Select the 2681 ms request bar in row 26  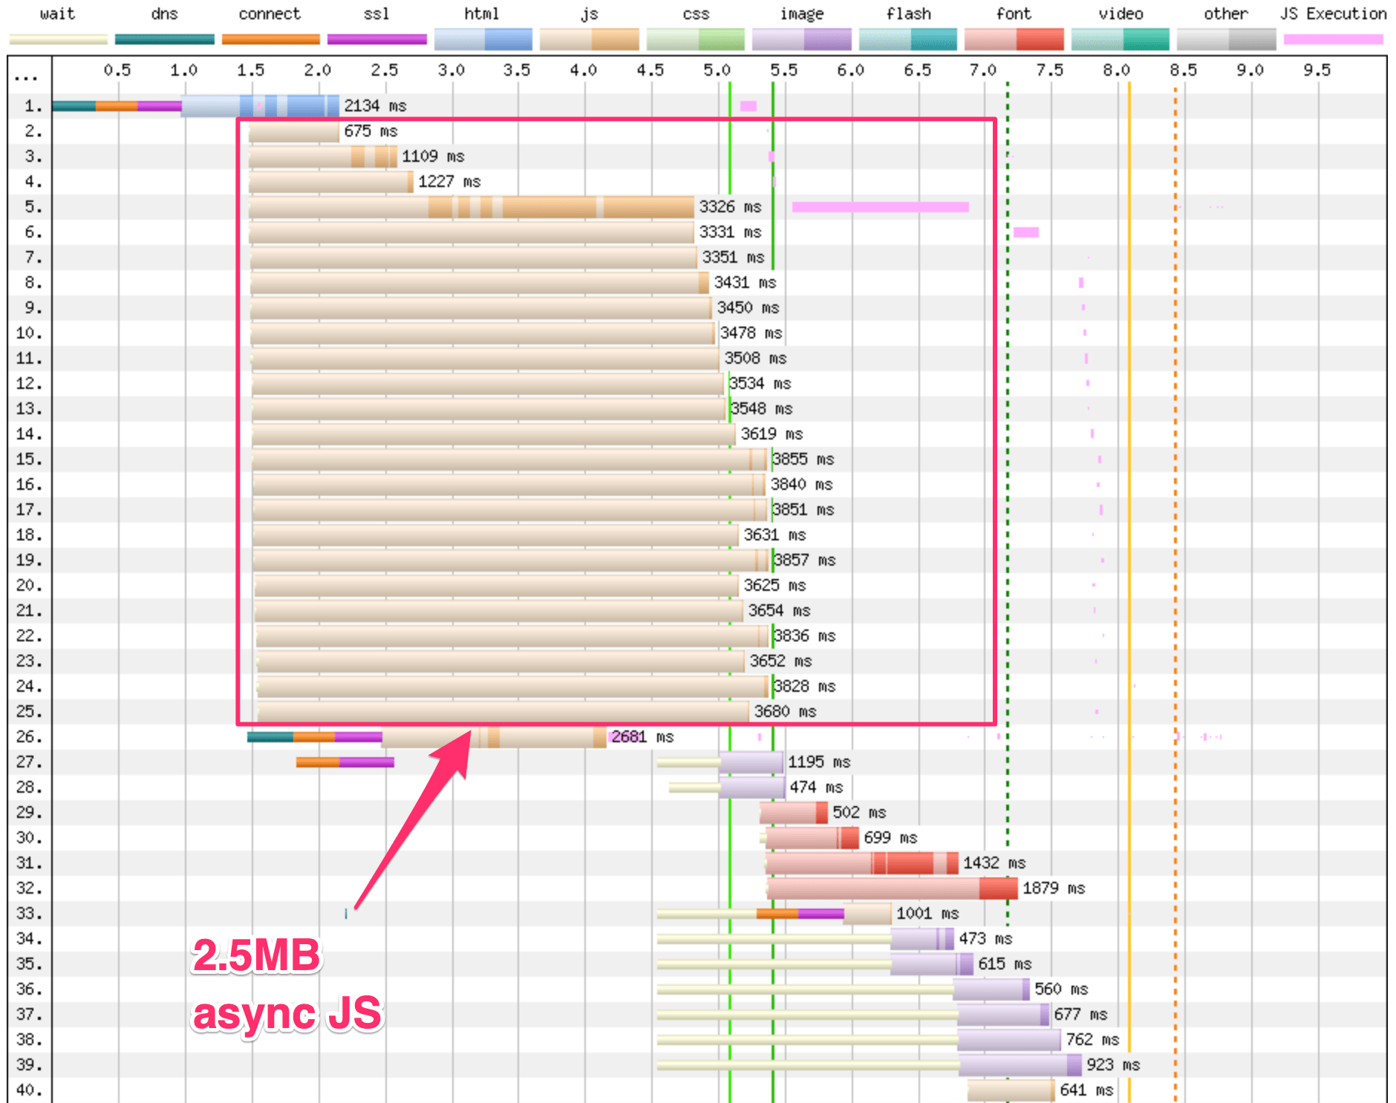point(494,737)
